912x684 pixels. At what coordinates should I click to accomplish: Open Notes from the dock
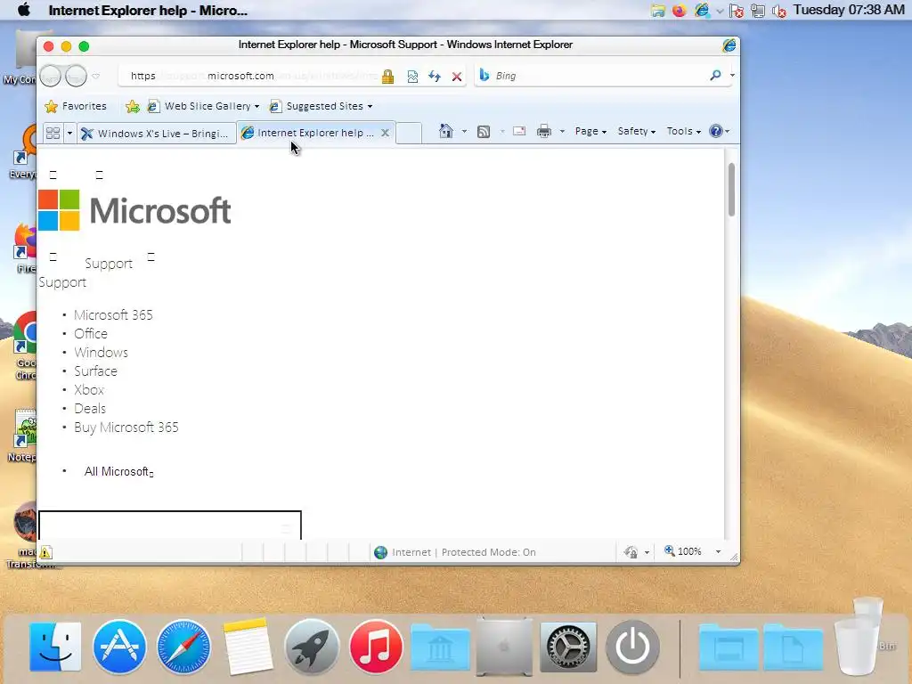[x=248, y=647]
